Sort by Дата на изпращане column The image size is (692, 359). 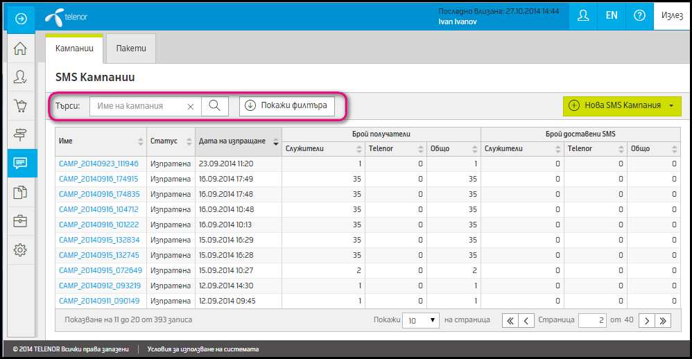tap(239, 141)
